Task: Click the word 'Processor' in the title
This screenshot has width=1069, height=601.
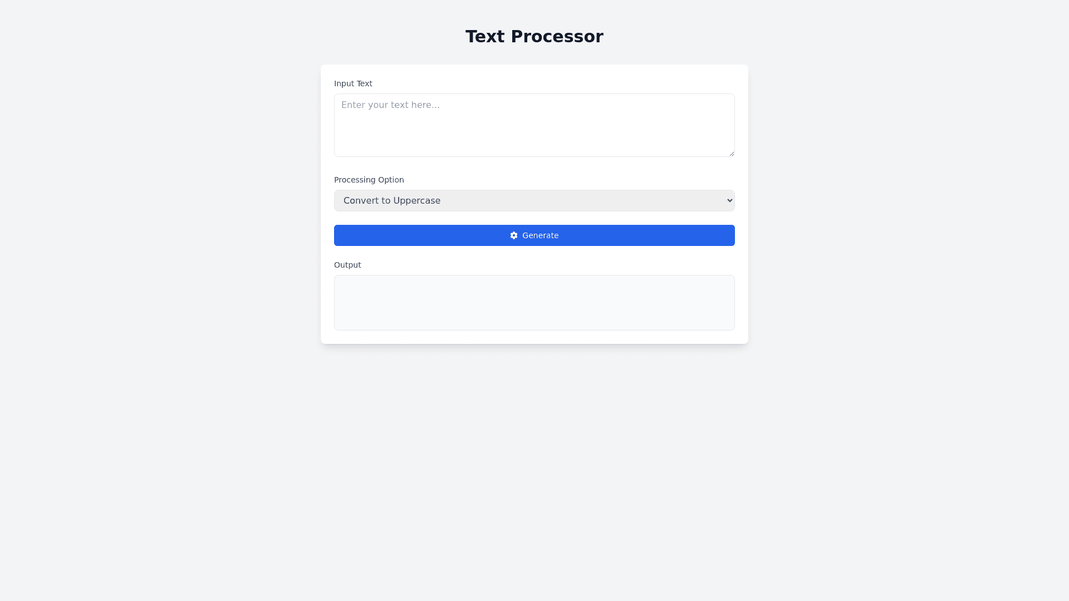Action: [557, 37]
